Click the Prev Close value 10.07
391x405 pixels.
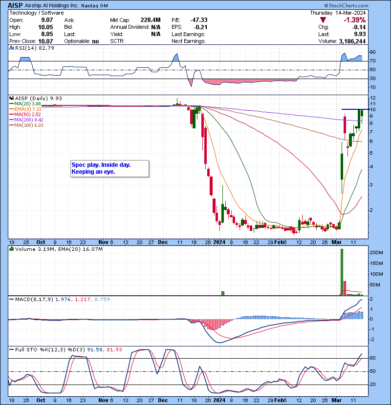click(x=45, y=41)
